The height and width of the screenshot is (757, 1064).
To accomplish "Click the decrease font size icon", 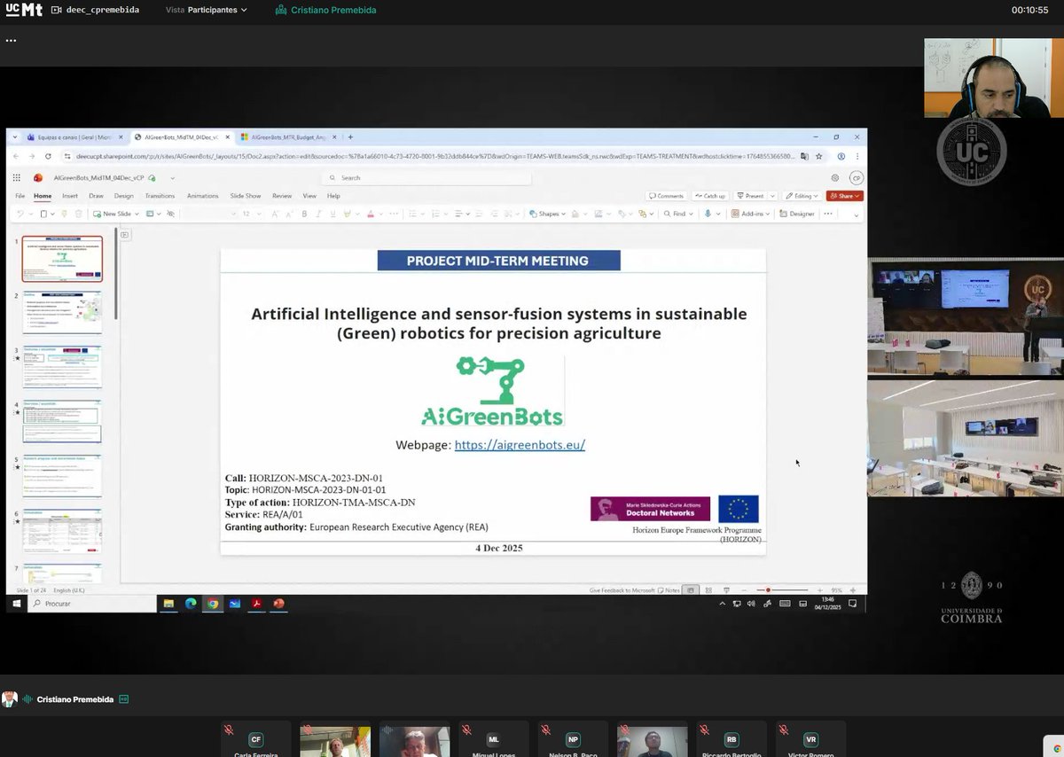I will click(288, 214).
